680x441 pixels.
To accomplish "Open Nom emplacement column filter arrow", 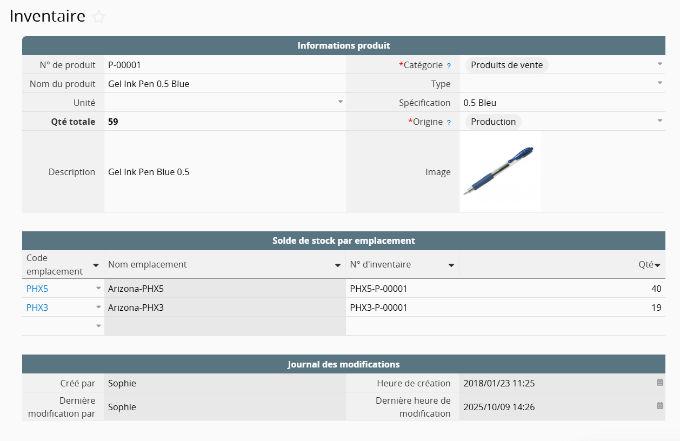I will point(337,265).
